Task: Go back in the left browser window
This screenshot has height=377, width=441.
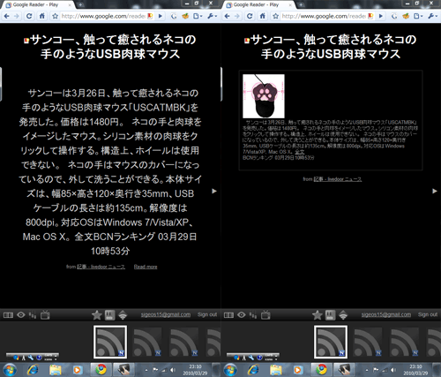Action: tap(7, 16)
